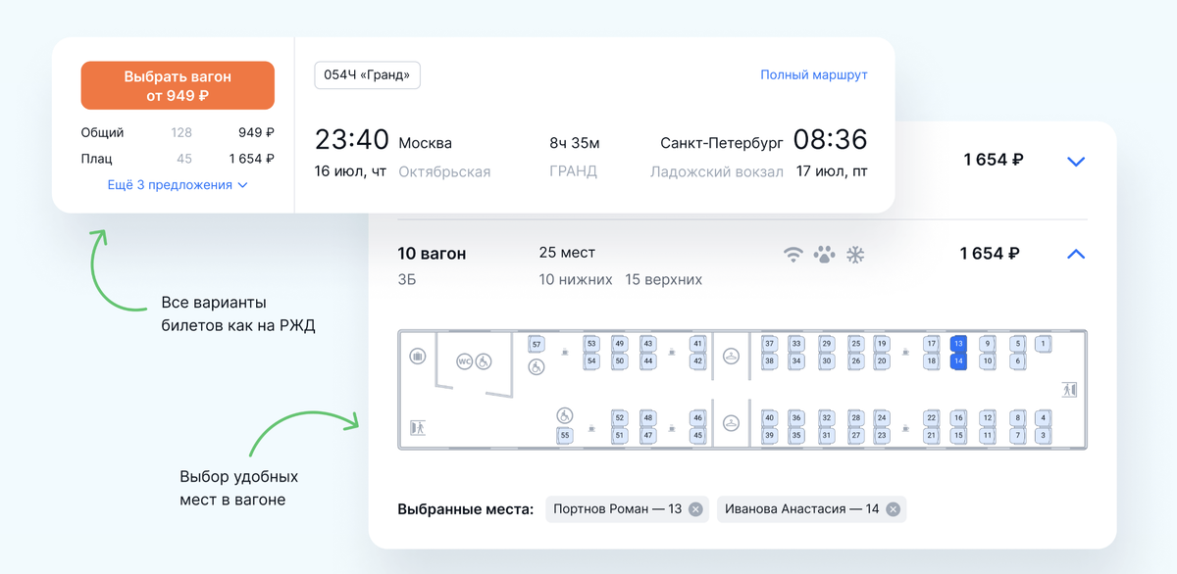Collapse the 10 вагон section chevron
This screenshot has width=1177, height=574.
point(1076,255)
